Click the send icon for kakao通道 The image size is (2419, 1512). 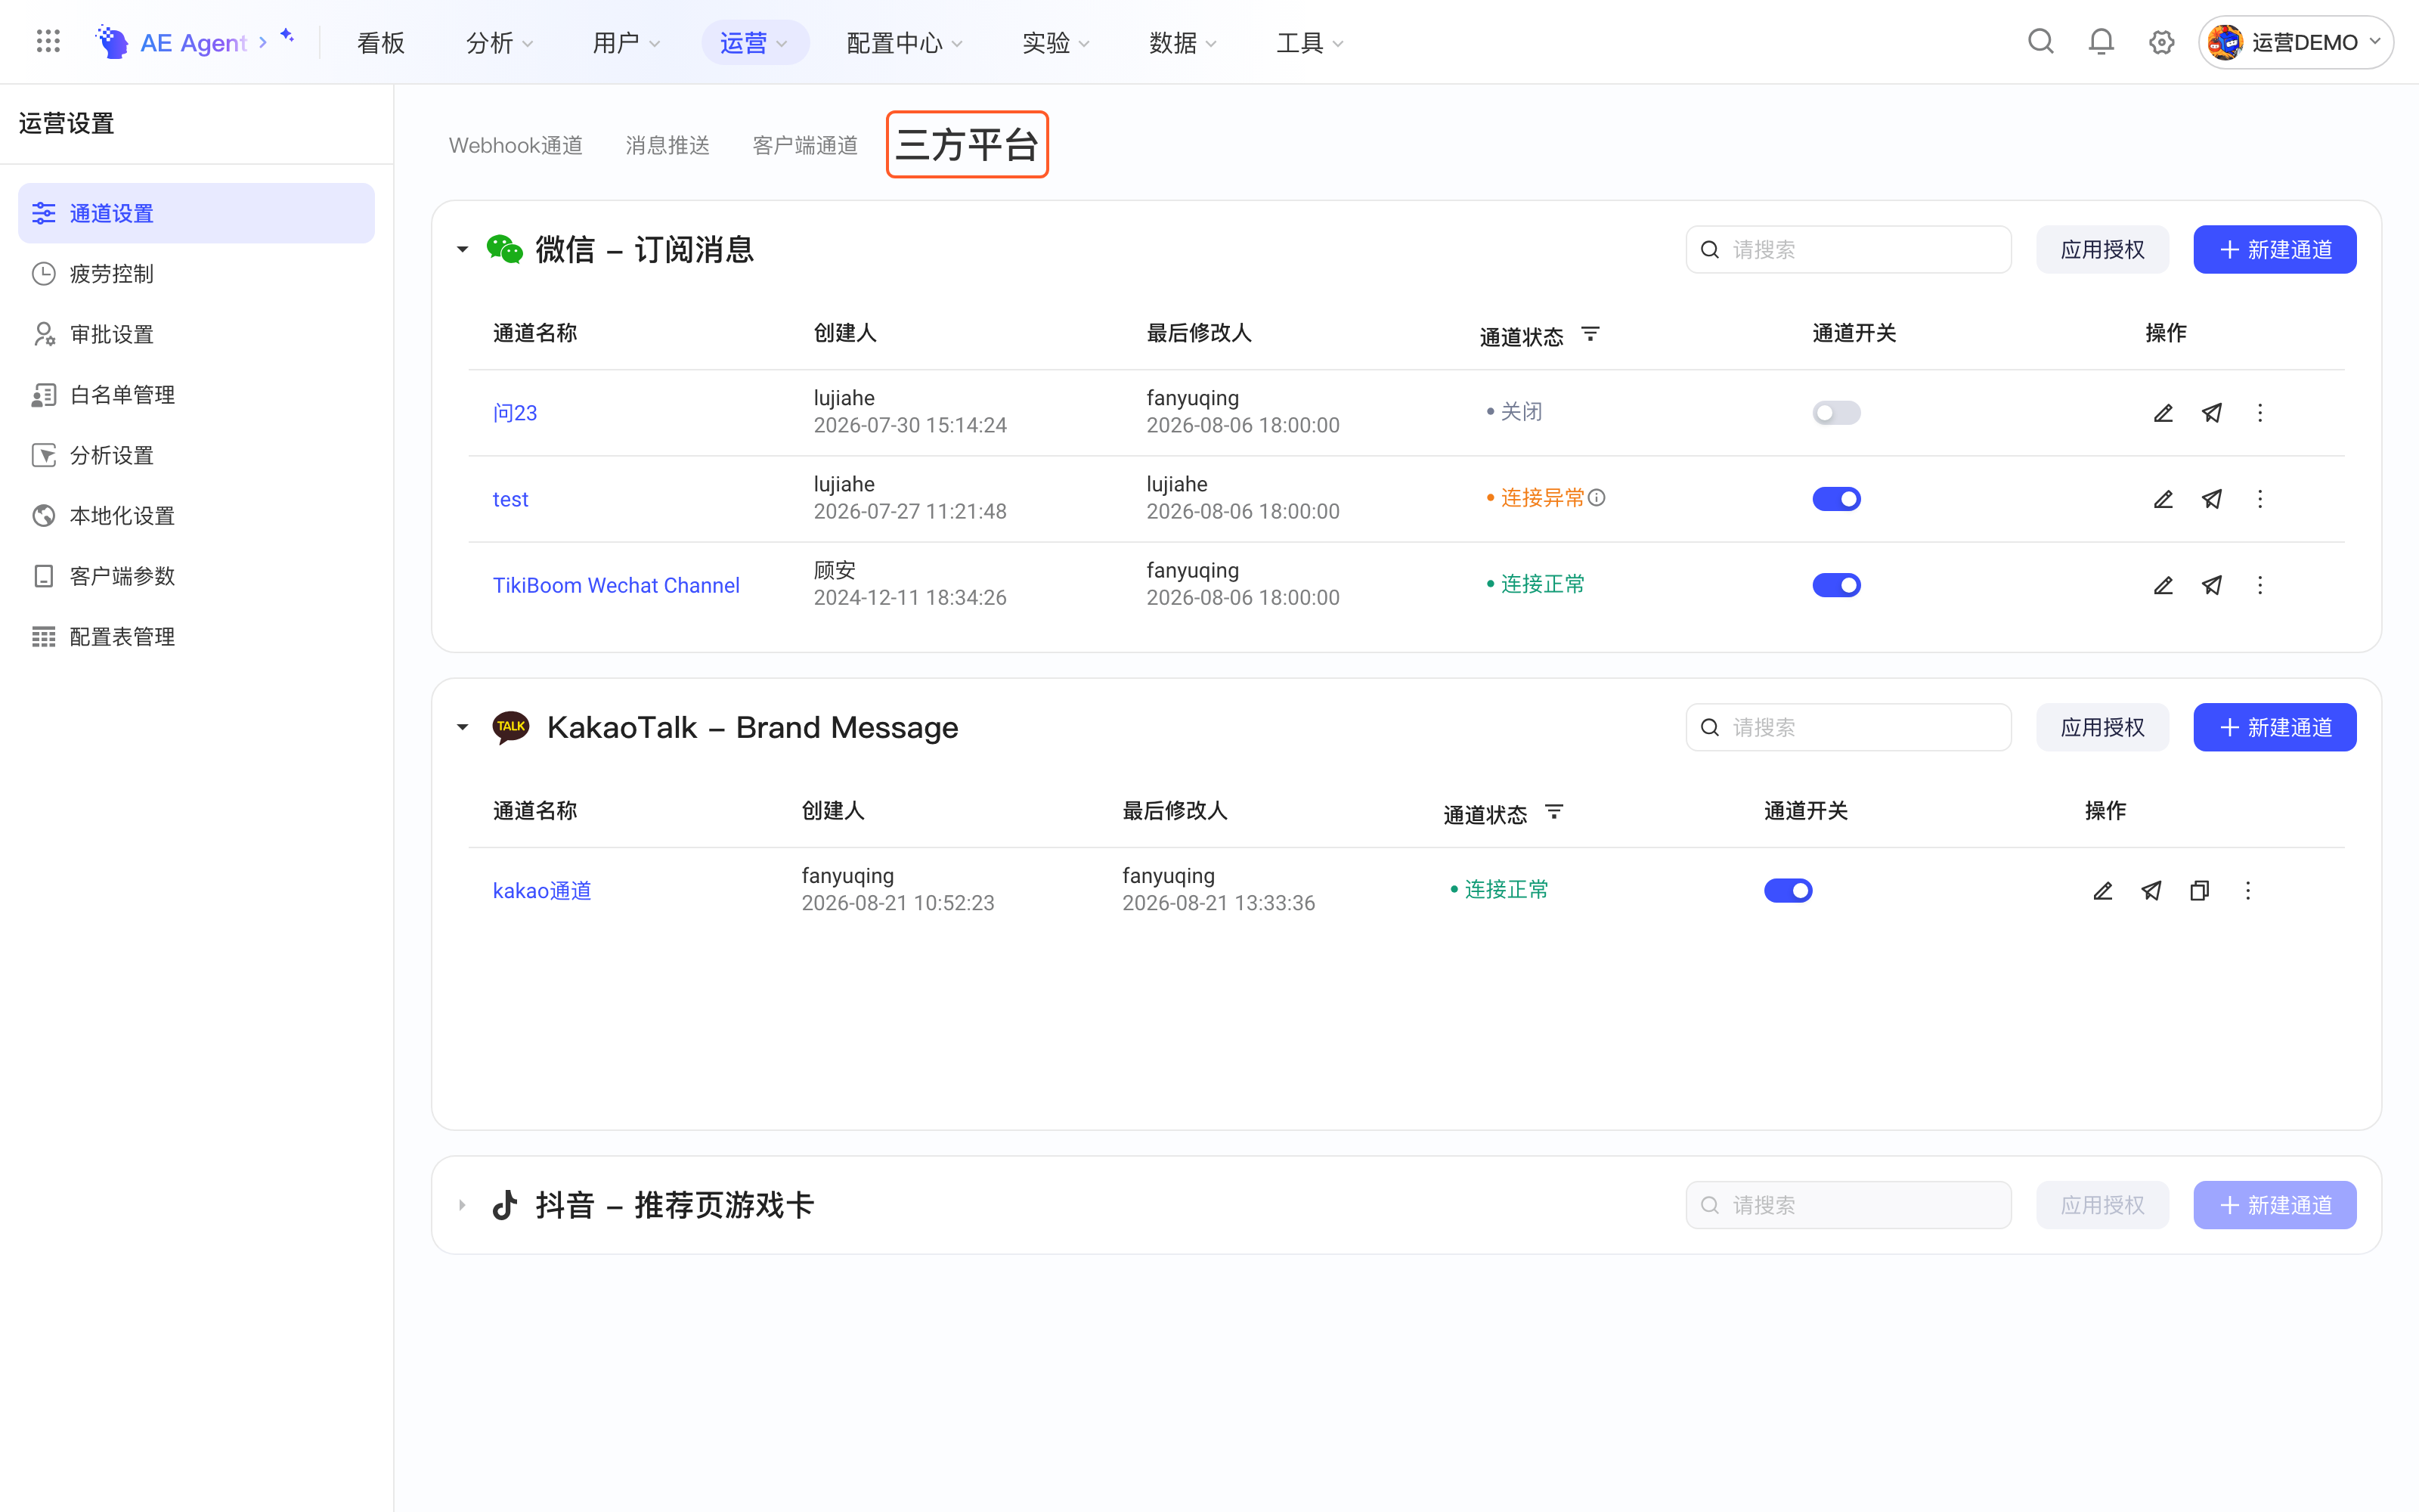[2151, 891]
